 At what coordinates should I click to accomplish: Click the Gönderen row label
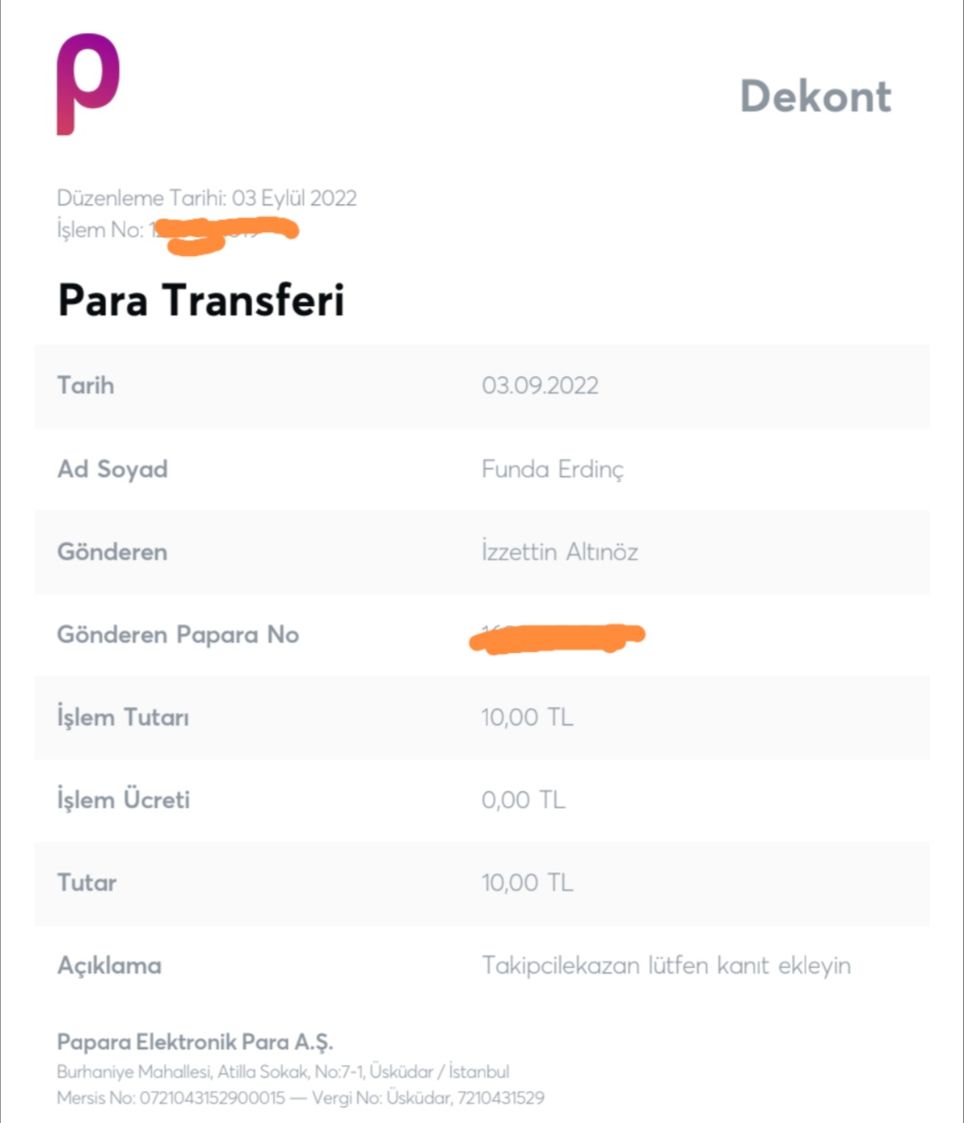[112, 552]
